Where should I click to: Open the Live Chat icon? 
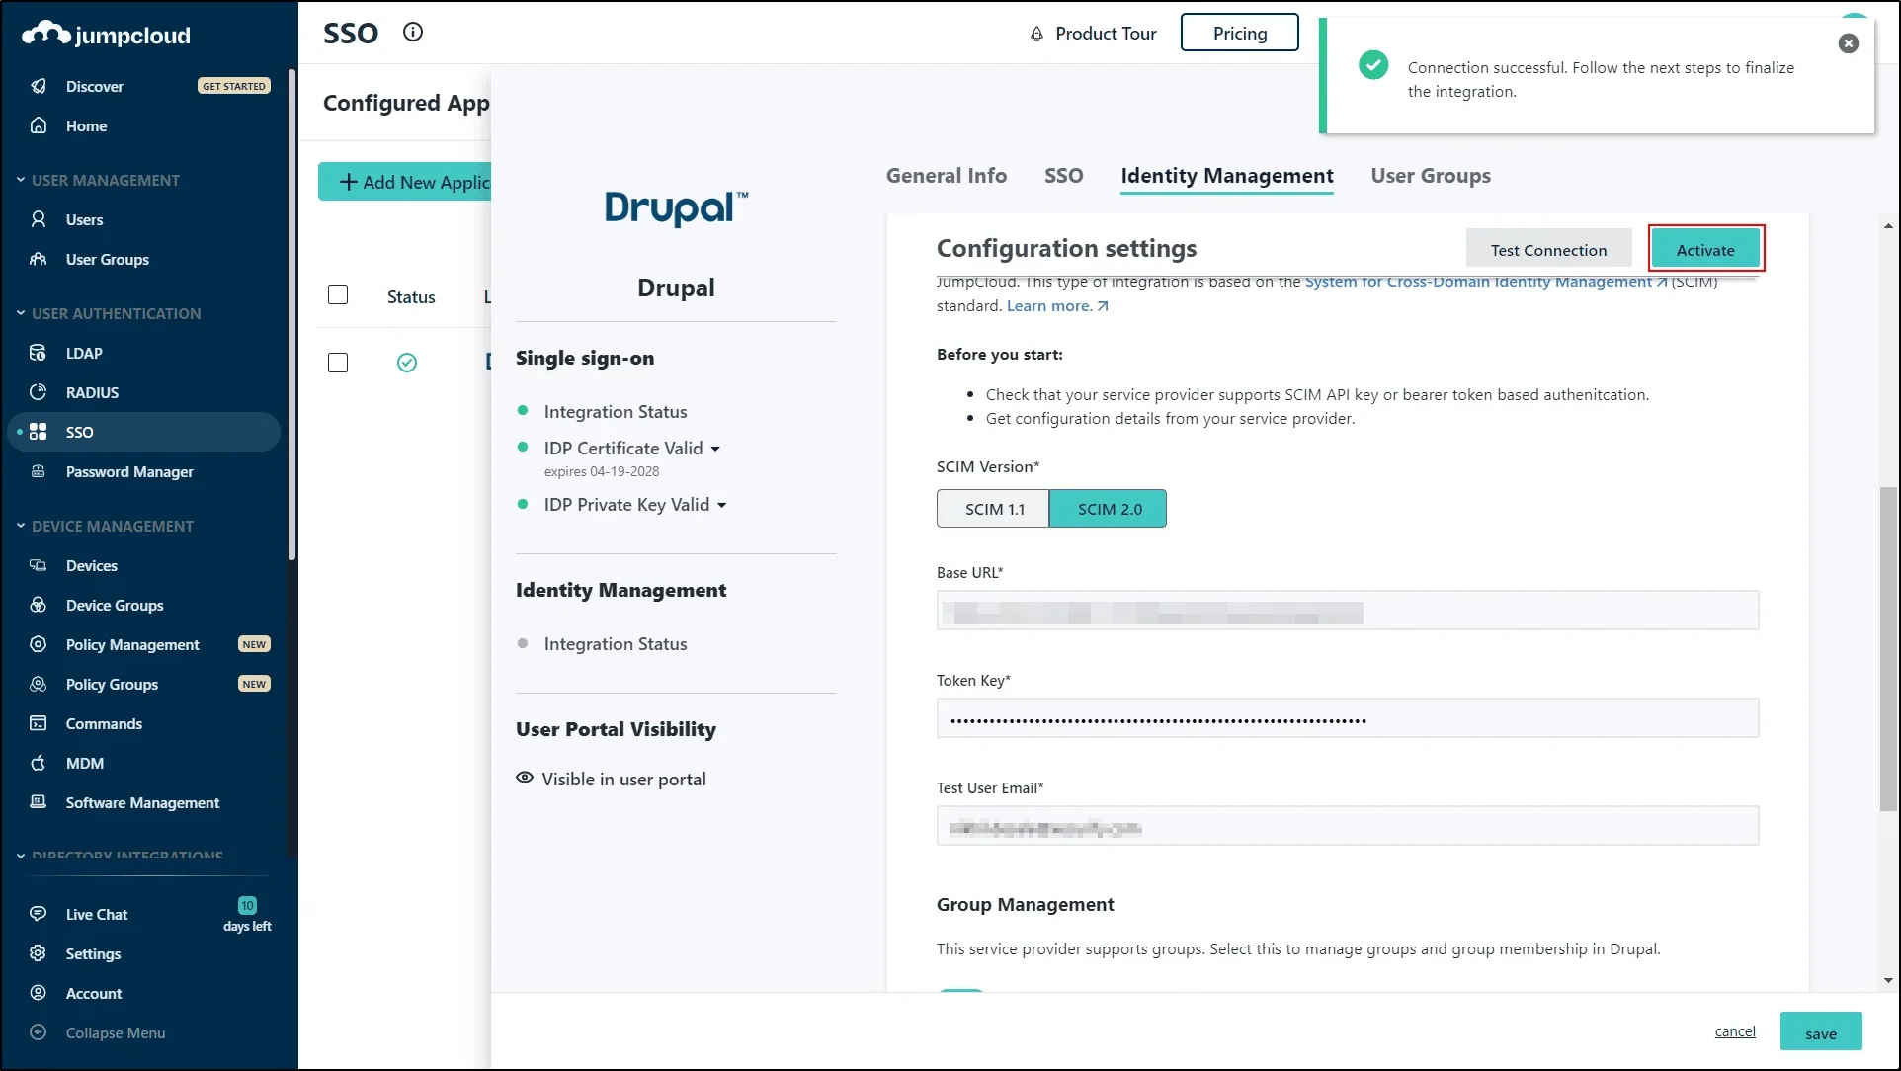point(39,914)
